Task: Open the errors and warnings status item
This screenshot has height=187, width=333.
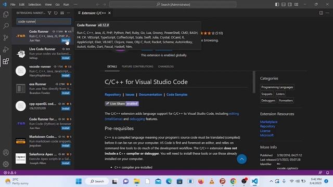Action: [10, 172]
